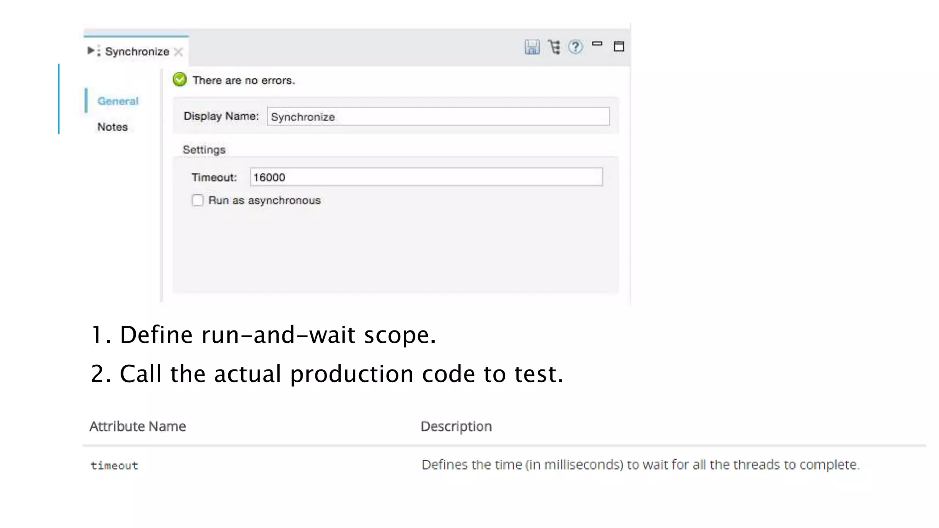Click the flow structure tree icon

[554, 47]
